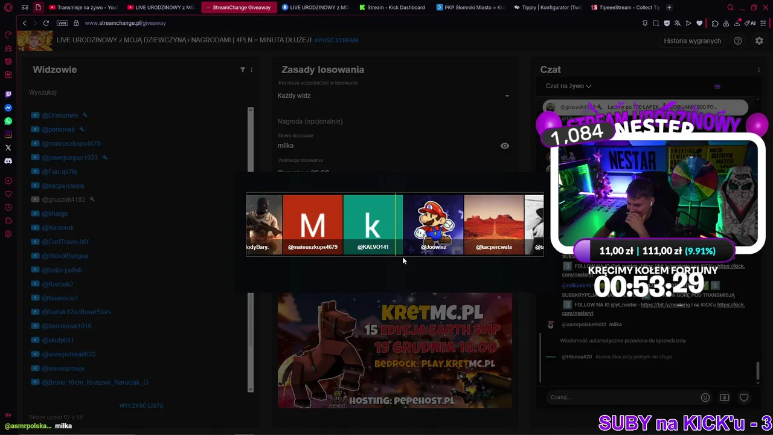Click @Joowisz Mario tile in reel
The width and height of the screenshot is (773, 435).
[x=434, y=224]
